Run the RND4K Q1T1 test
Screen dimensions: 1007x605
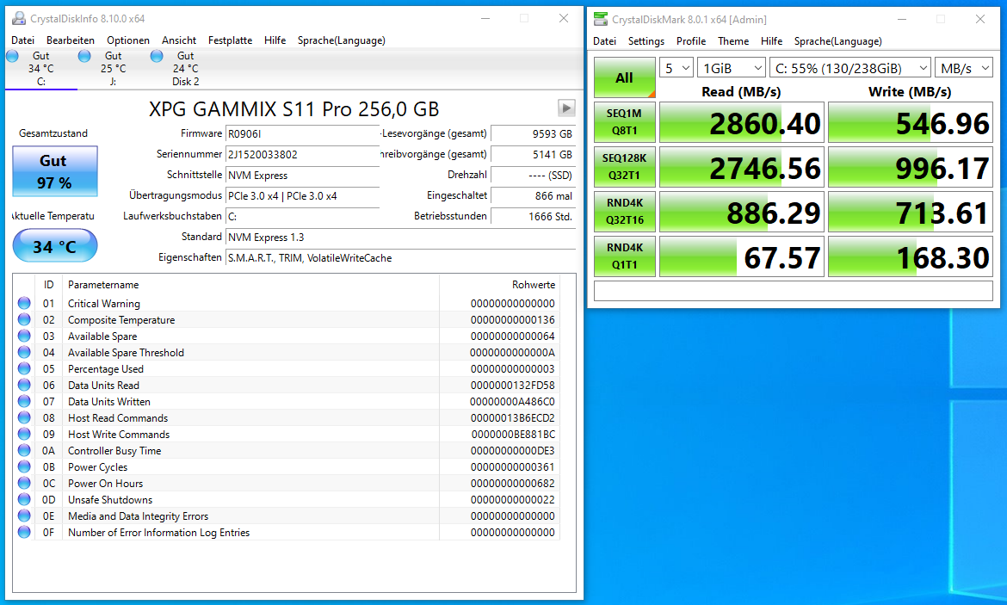pos(624,256)
